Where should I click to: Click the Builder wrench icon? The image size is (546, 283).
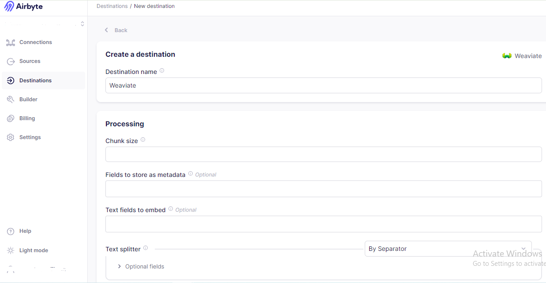(x=11, y=99)
